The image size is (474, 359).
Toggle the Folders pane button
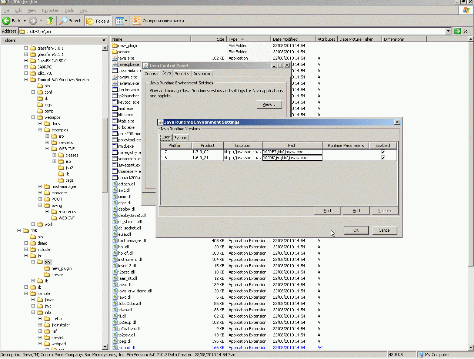(x=98, y=21)
